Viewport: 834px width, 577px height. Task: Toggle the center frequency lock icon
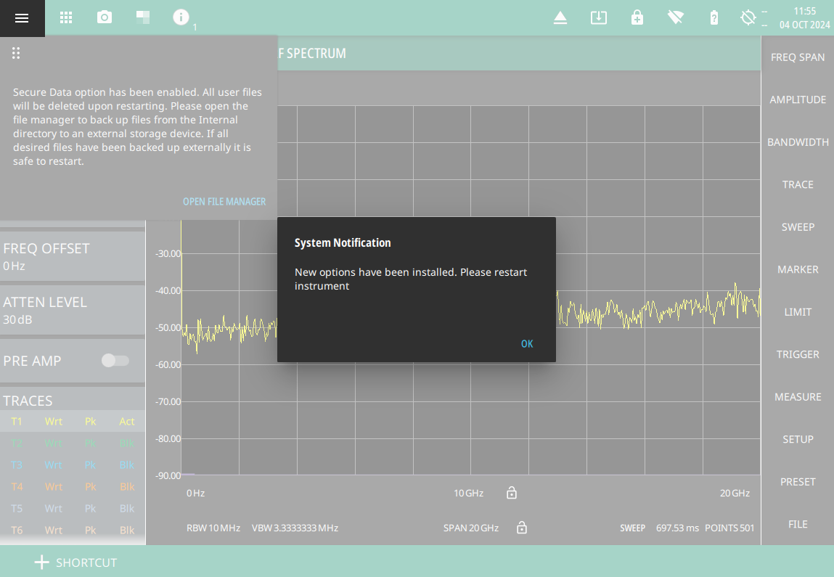[512, 494]
